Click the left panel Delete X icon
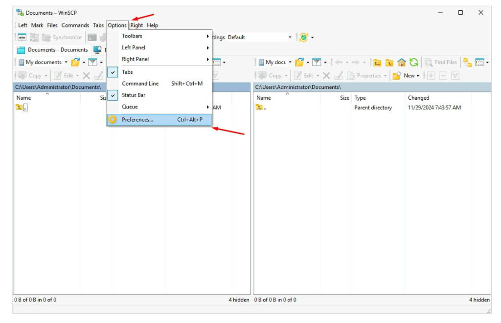Viewport: 501px width, 323px height. point(86,76)
